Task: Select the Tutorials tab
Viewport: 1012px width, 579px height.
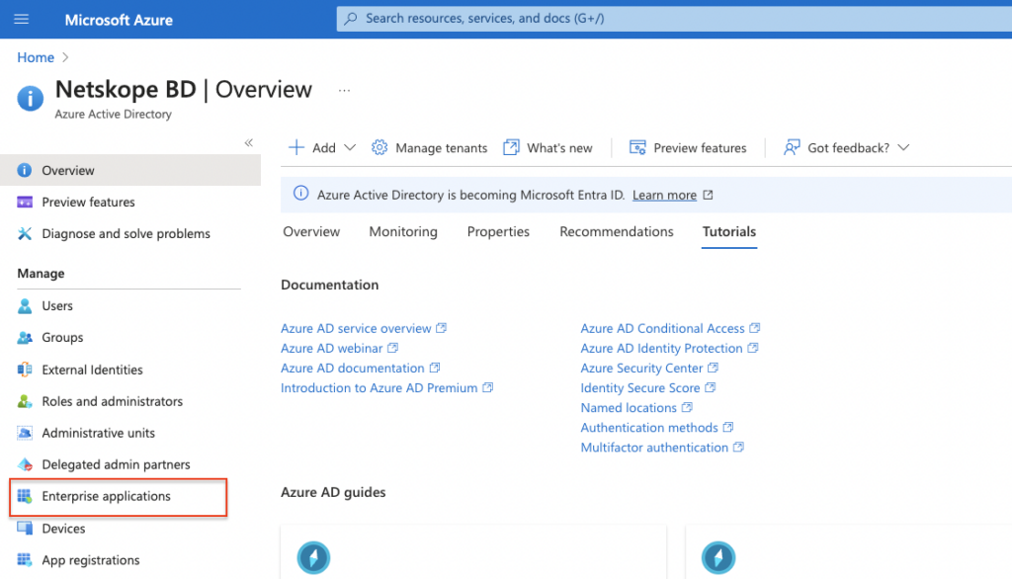Action: pyautogui.click(x=729, y=232)
